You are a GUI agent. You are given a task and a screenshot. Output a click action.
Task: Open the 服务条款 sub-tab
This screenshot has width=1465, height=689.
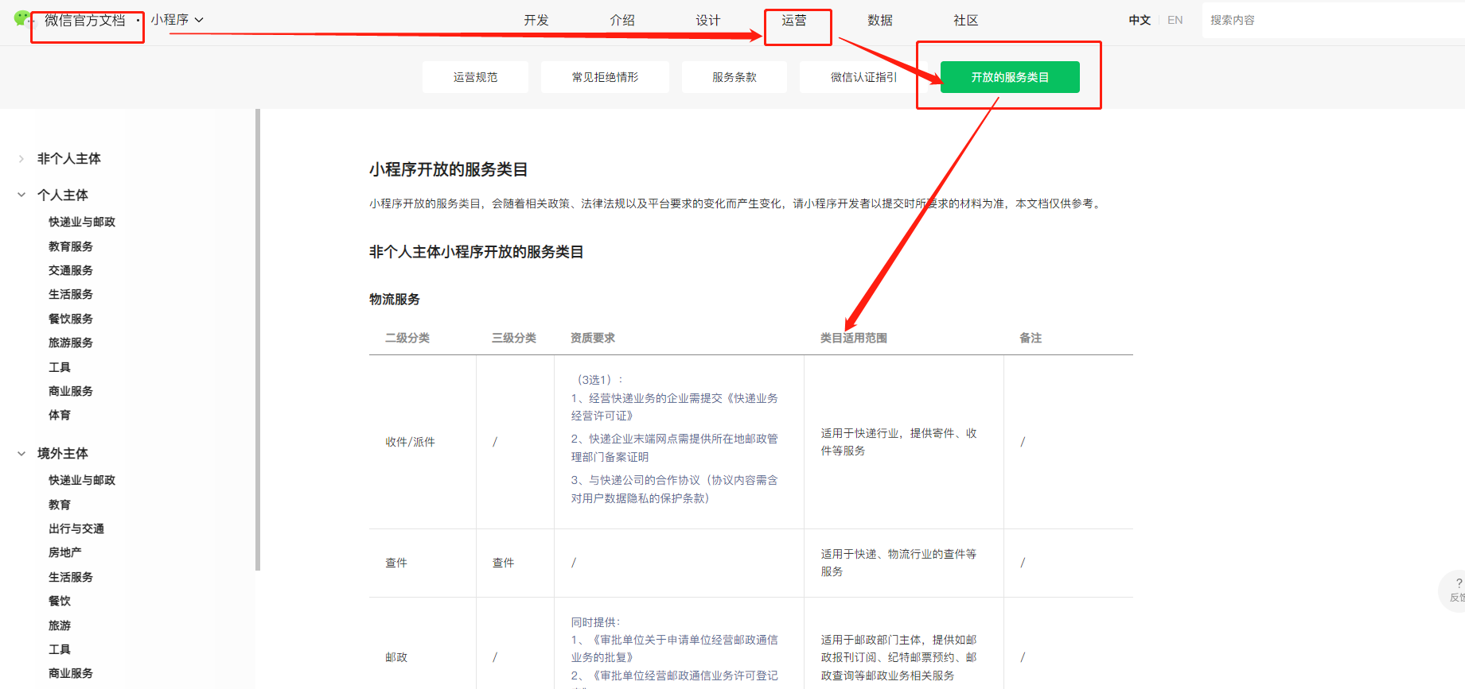tap(734, 77)
